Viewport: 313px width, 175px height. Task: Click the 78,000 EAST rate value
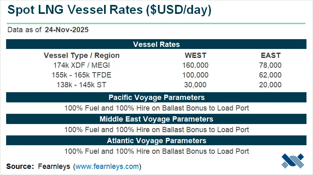(270, 65)
